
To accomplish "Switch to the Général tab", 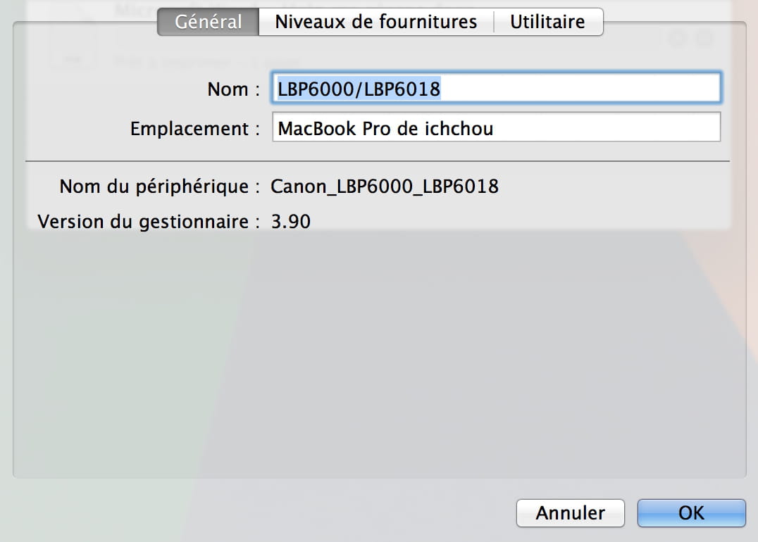I will pyautogui.click(x=208, y=22).
